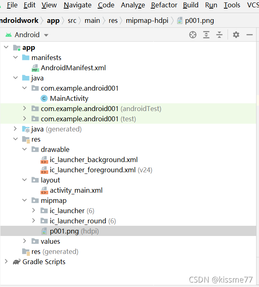This screenshot has height=287, width=259.
Task: Click the Collapse All icon
Action: coord(219,35)
